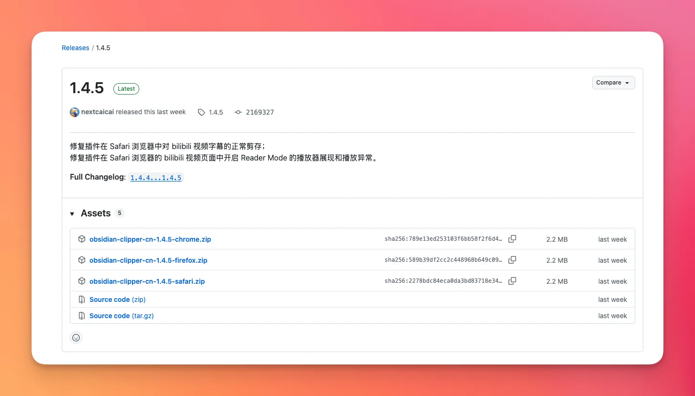Screen dimensions: 695x396
Task: Copy the sha256 hash of the safari zip
Action: coord(512,281)
